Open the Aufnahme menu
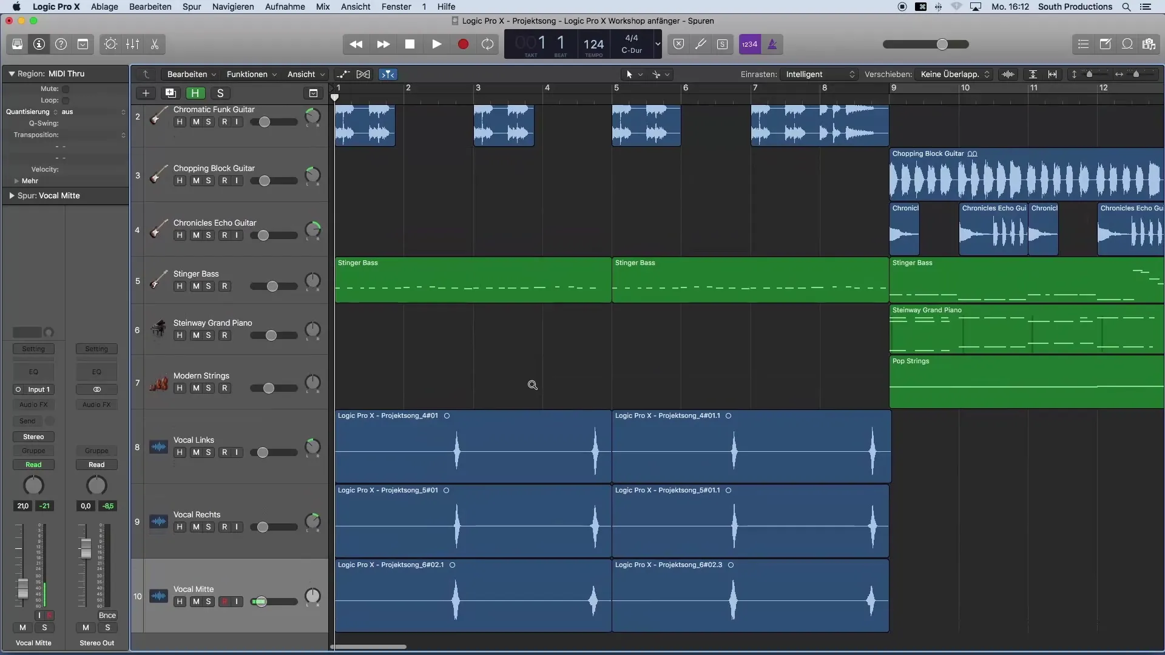1165x655 pixels. [x=285, y=7]
